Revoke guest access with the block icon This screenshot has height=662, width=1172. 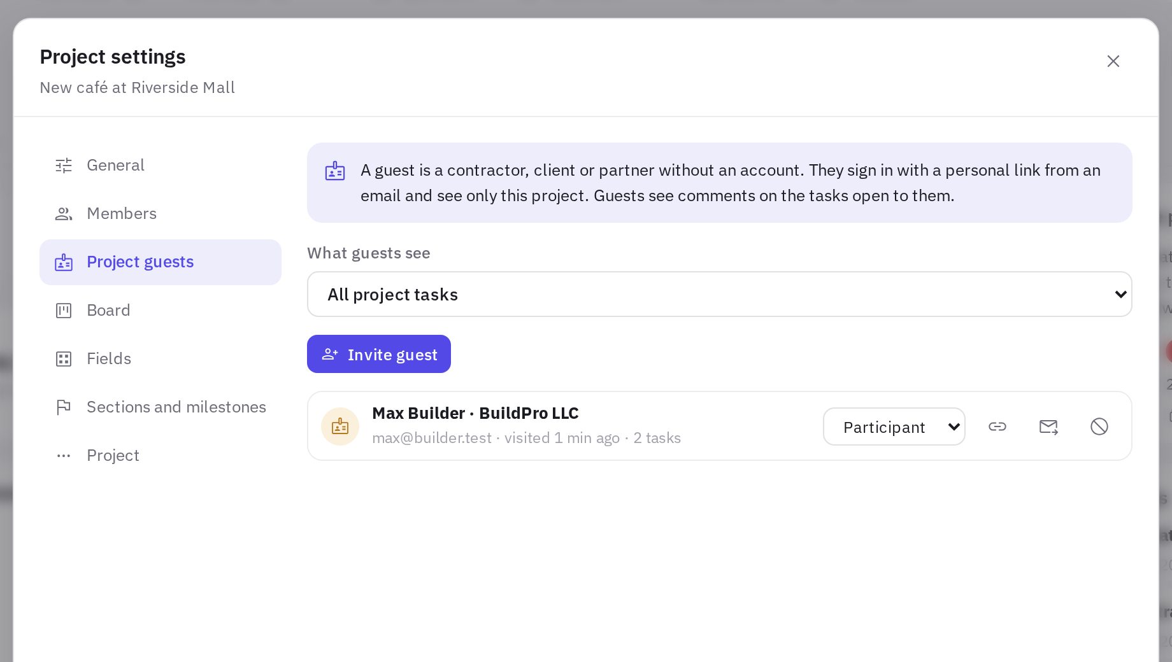pos(1099,426)
